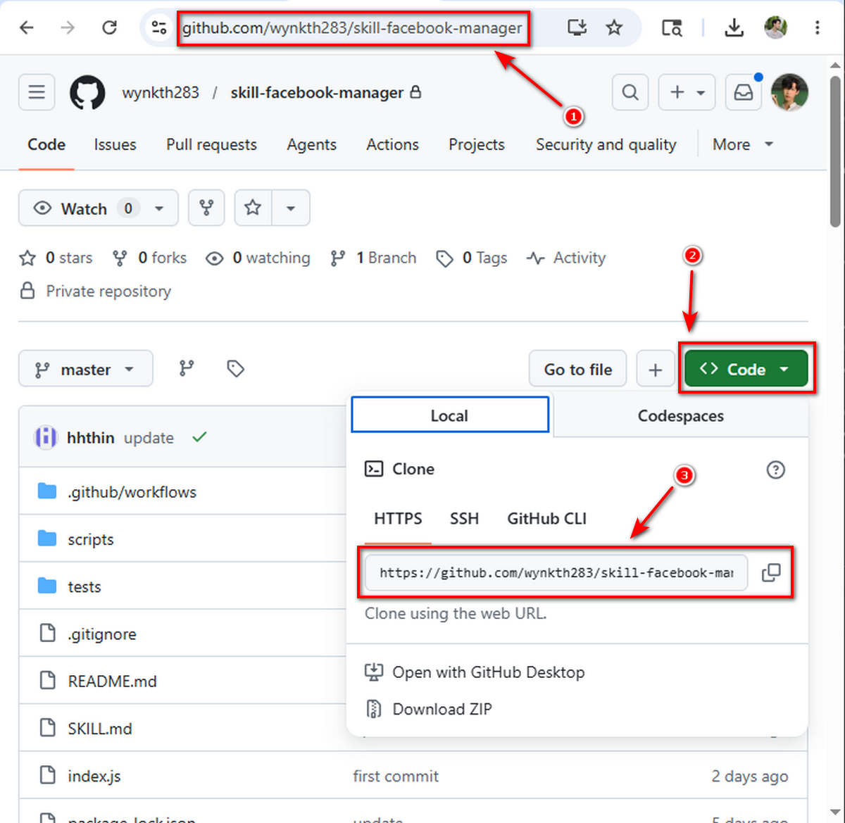Click Download ZIP
845x823 pixels.
click(429, 709)
